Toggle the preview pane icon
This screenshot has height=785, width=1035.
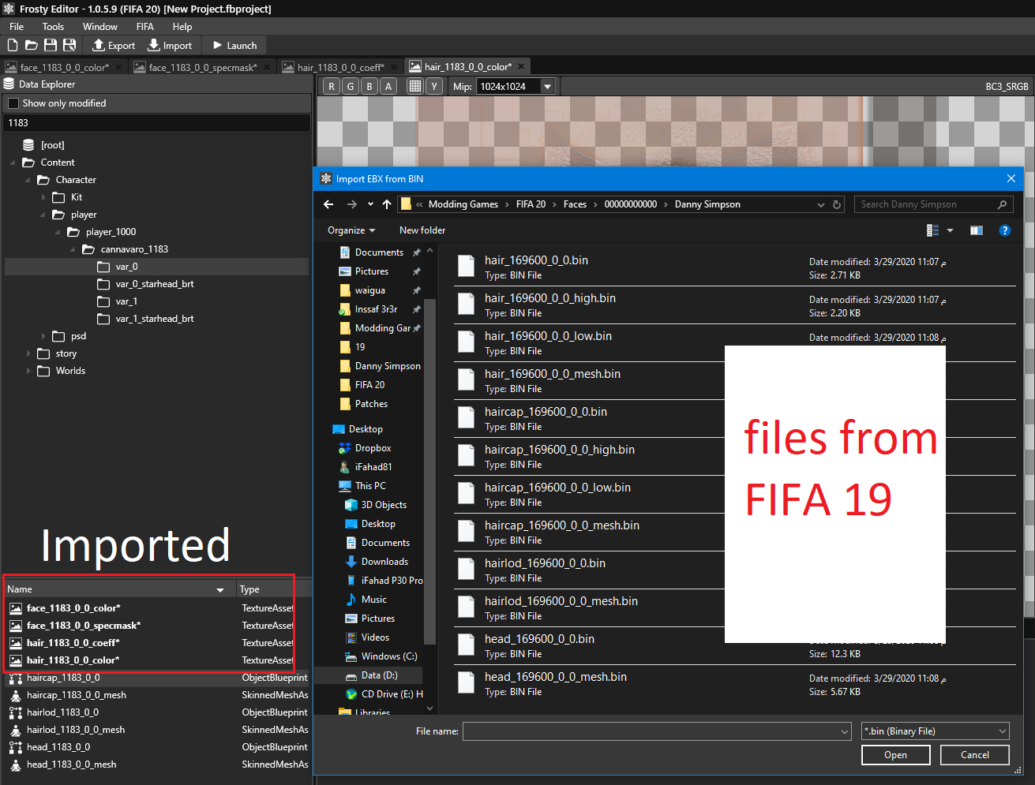[977, 230]
